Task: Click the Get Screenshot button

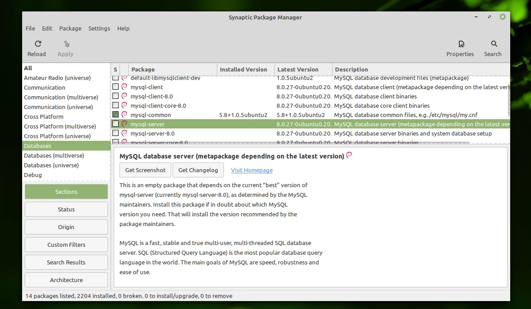Action: 146,170
